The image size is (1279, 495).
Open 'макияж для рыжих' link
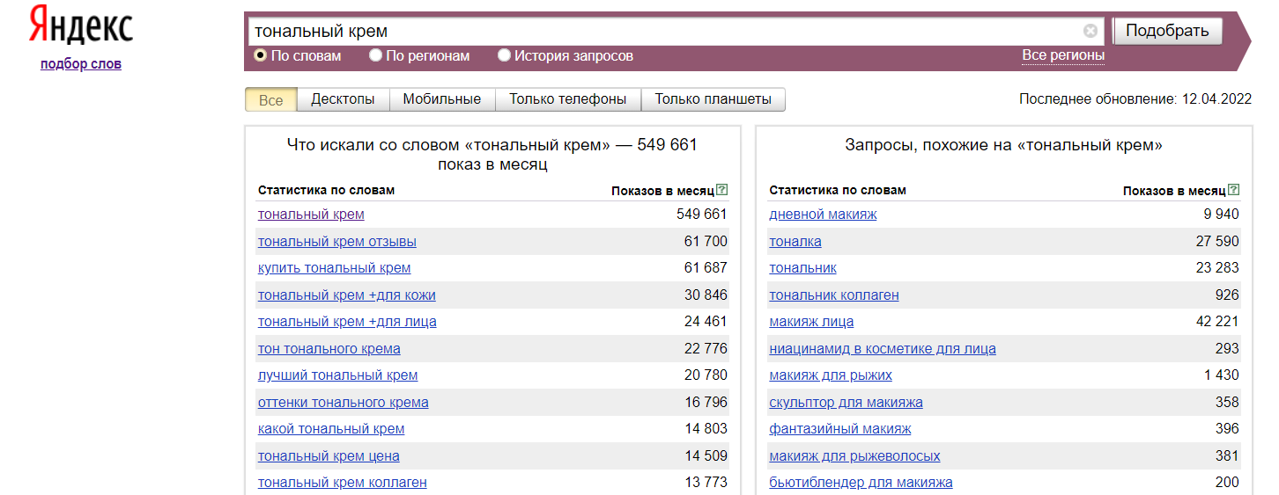[x=831, y=375]
